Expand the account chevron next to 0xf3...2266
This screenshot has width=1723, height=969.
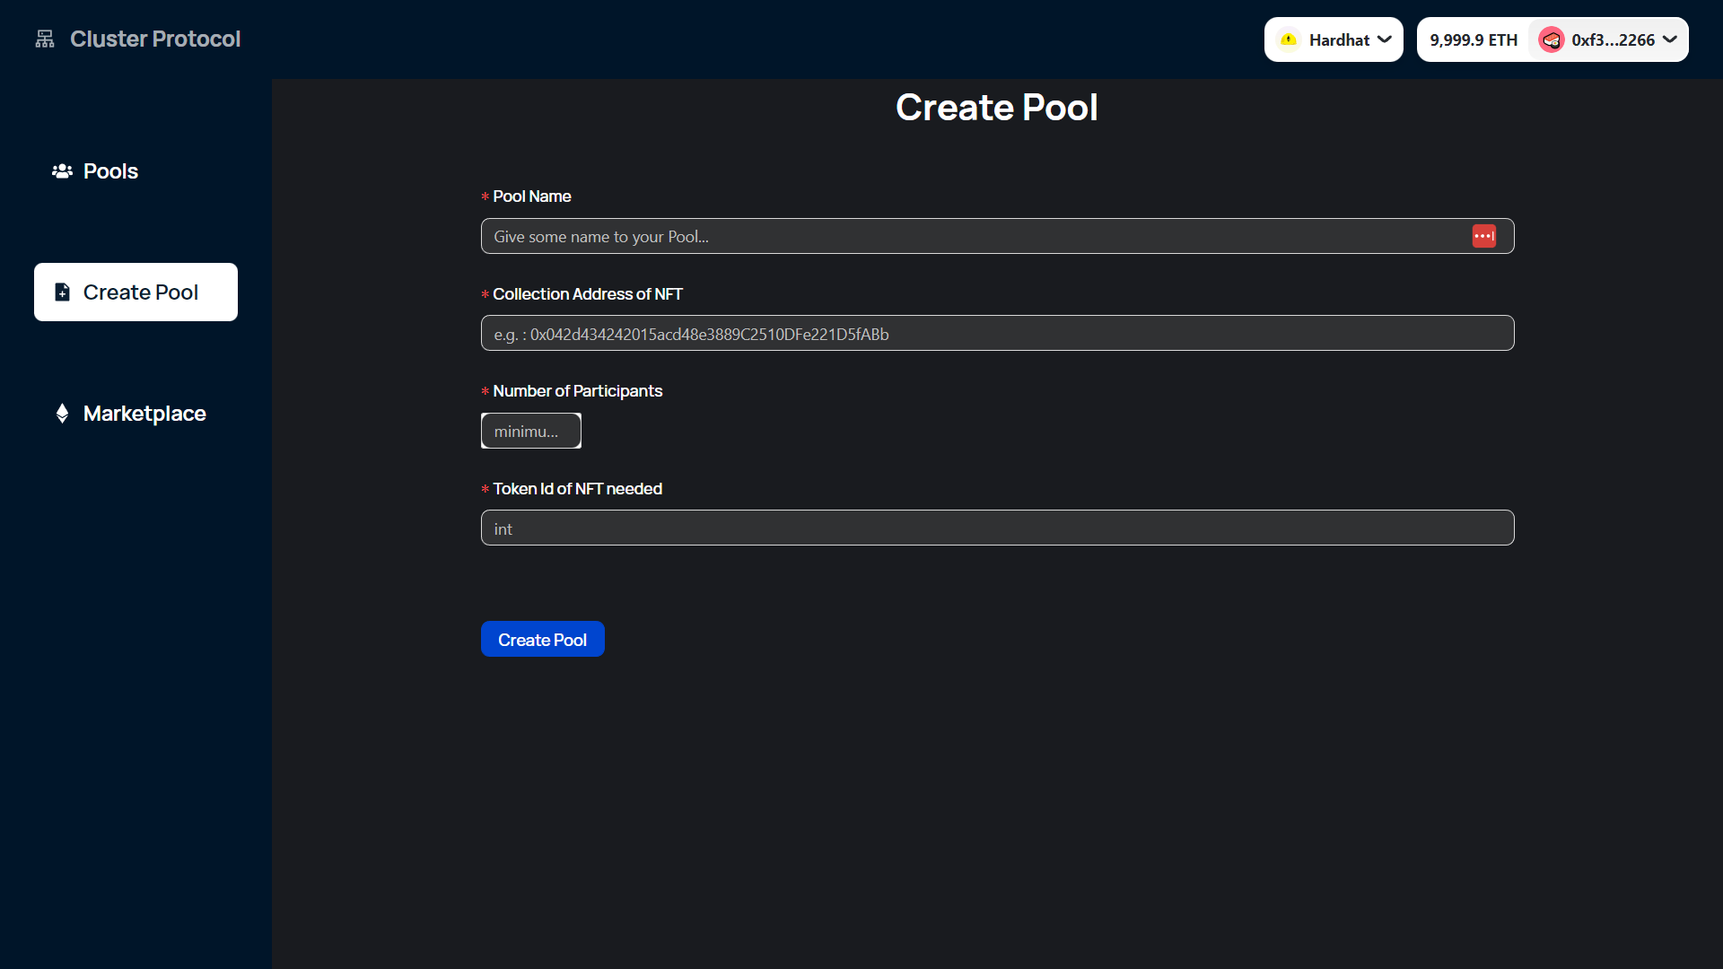click(x=1670, y=39)
